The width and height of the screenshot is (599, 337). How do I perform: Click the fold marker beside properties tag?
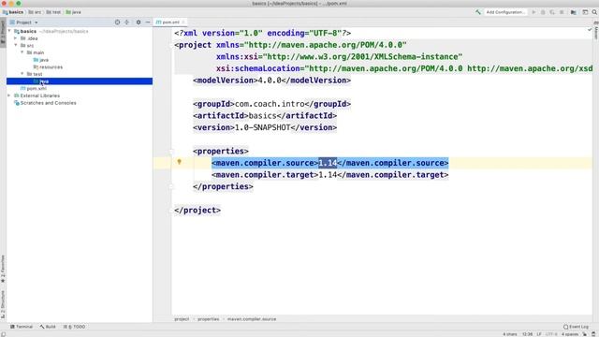point(171,152)
